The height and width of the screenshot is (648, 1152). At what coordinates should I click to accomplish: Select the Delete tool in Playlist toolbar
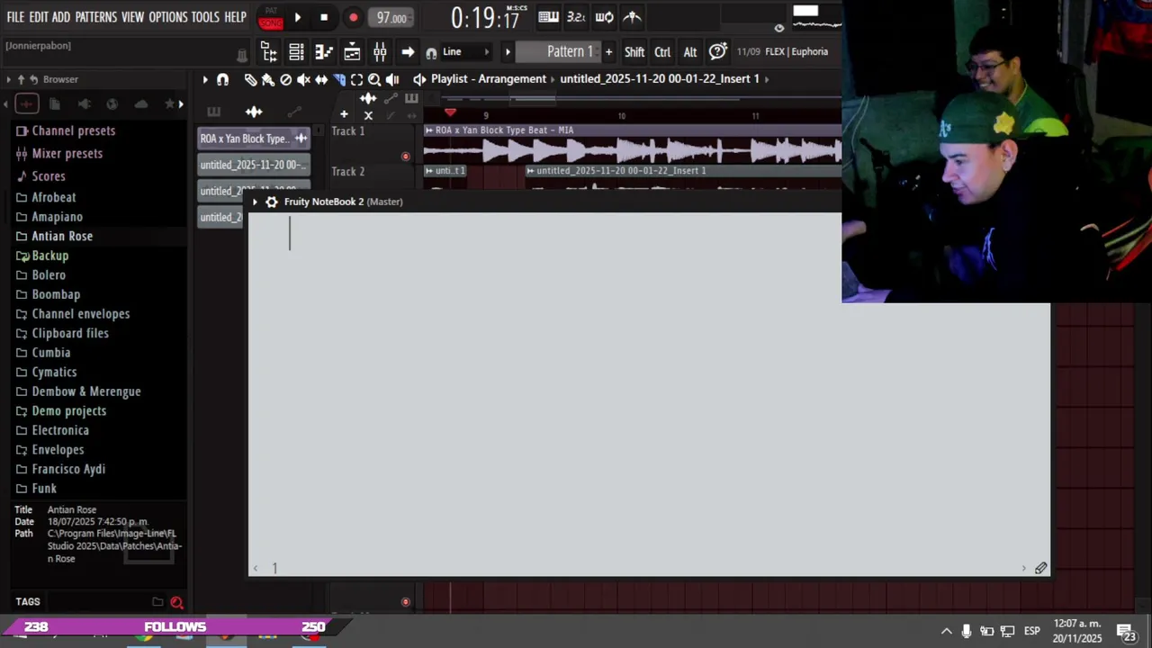(286, 79)
